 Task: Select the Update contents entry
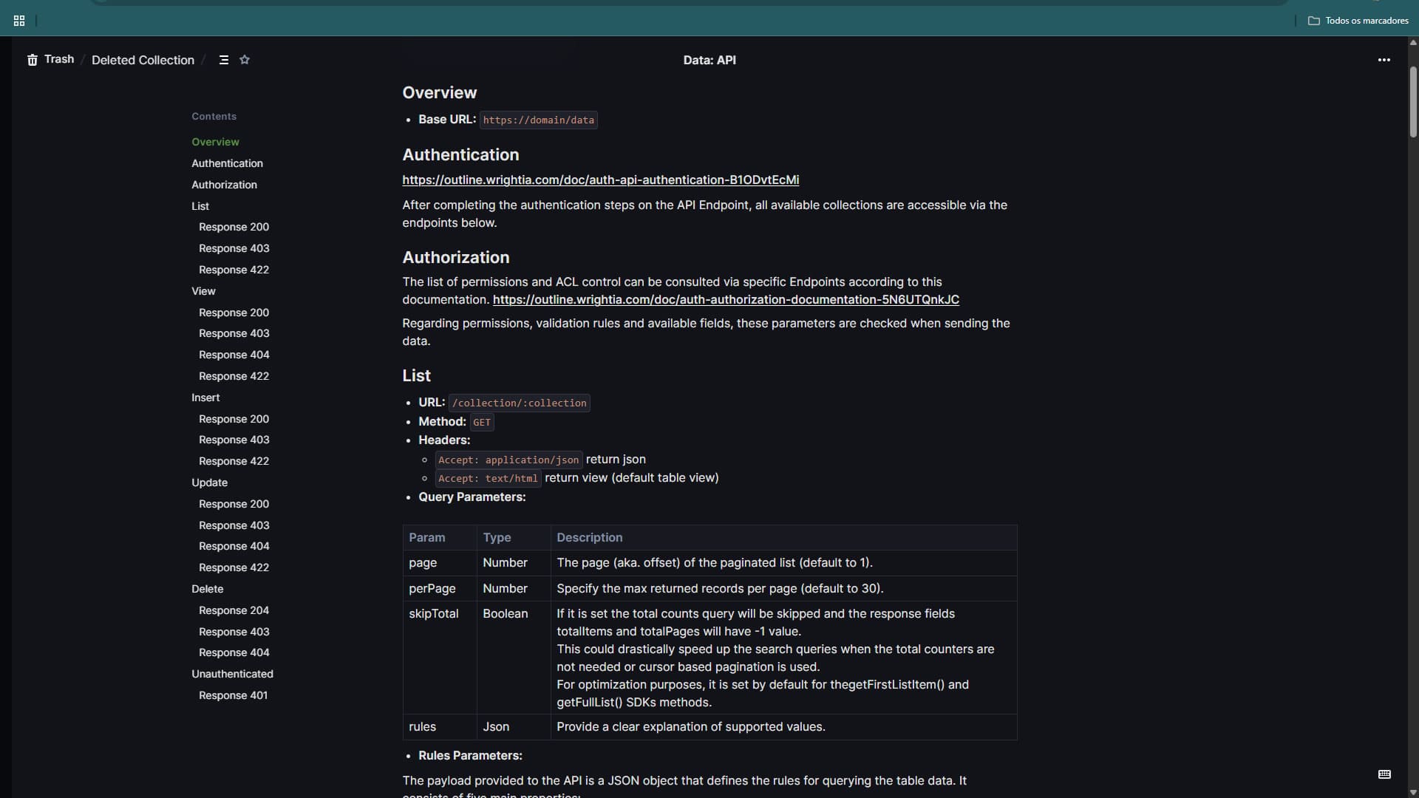point(209,482)
